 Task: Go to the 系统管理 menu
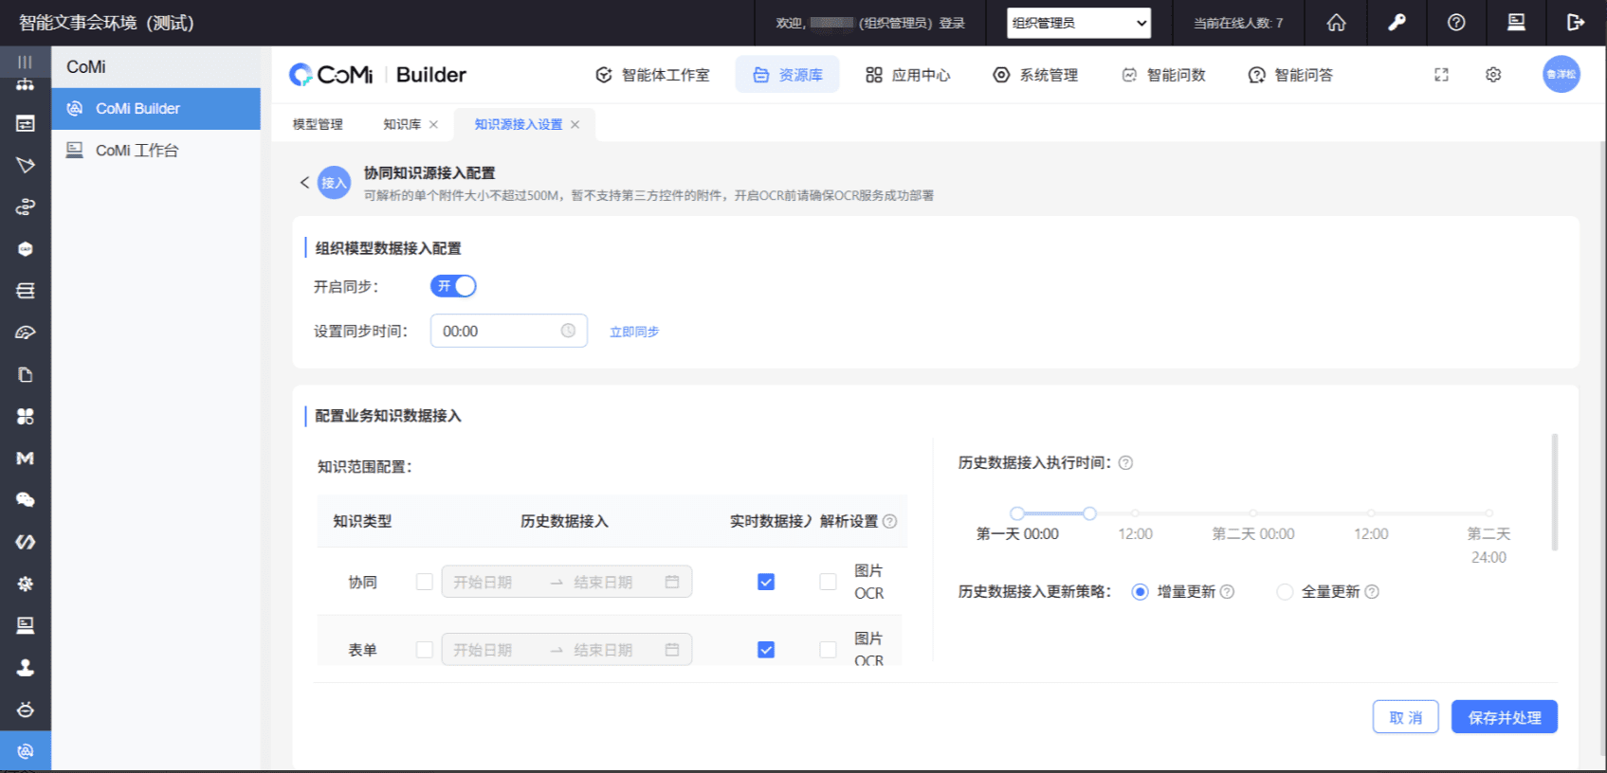(x=1035, y=75)
